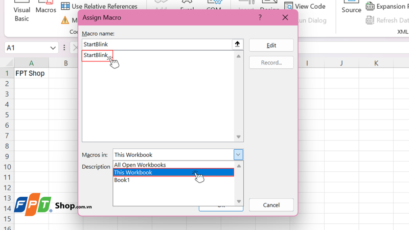Click the Cancel button
409x230 pixels.
[271, 205]
